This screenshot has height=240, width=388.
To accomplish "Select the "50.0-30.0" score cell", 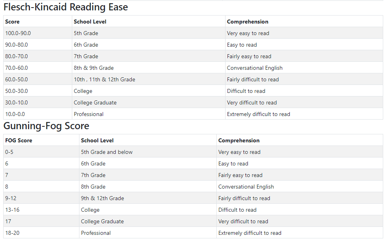I will tap(17, 91).
